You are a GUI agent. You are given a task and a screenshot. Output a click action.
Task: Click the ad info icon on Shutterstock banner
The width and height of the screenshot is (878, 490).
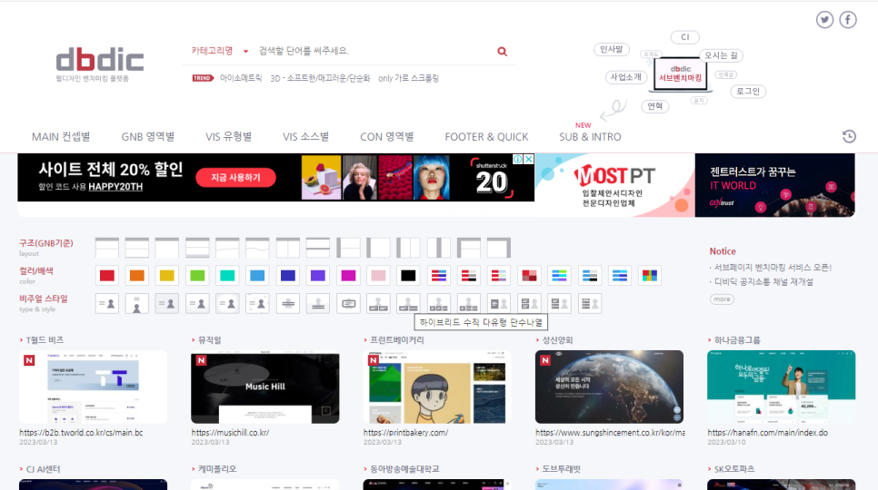[518, 159]
